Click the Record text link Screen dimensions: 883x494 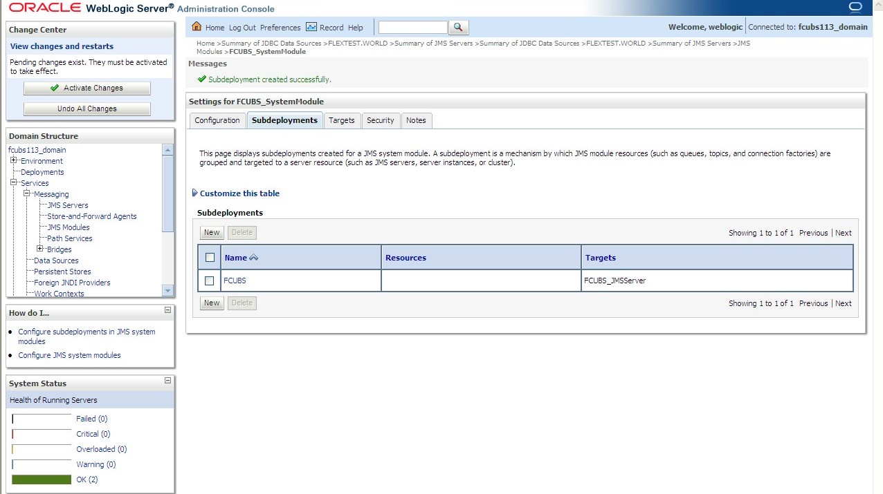click(331, 28)
